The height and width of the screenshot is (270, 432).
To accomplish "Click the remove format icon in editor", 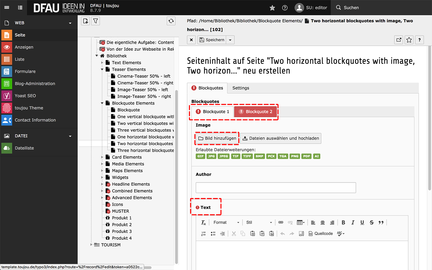I will point(203,223).
